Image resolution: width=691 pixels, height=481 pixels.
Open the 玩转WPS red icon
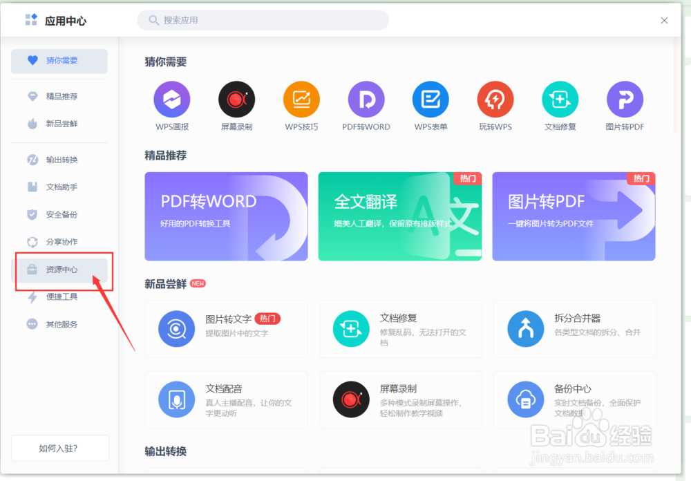[495, 100]
